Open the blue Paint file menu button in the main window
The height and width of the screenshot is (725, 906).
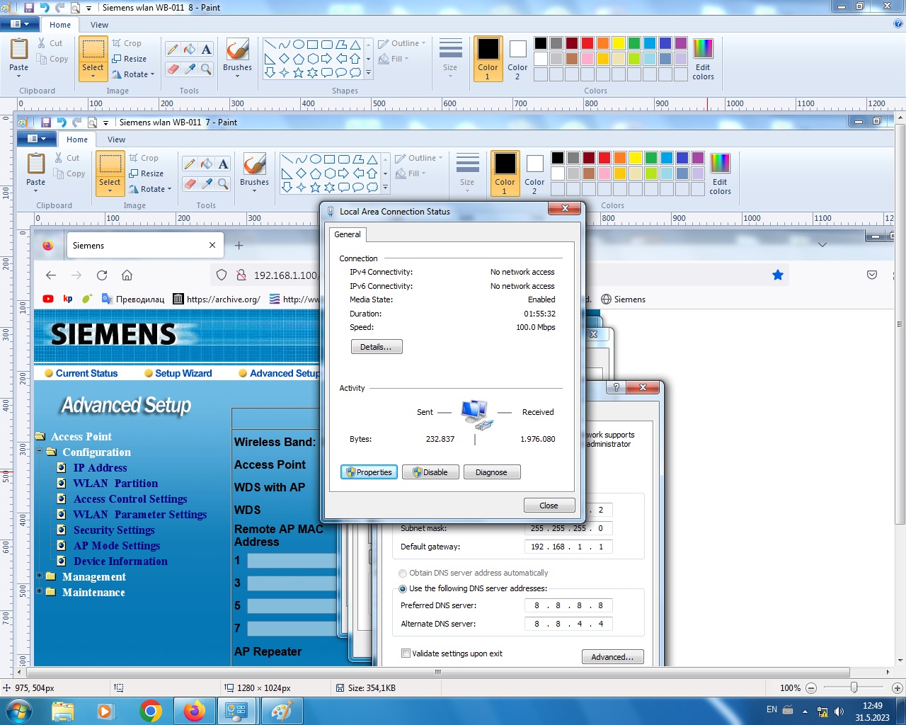20,24
